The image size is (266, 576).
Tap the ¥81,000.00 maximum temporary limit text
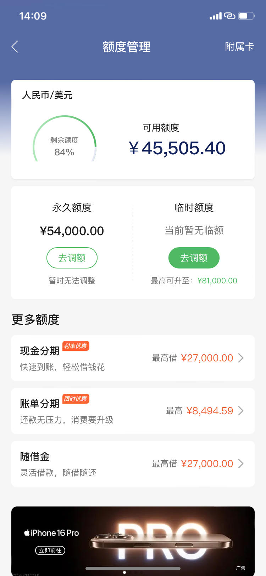pos(217,281)
